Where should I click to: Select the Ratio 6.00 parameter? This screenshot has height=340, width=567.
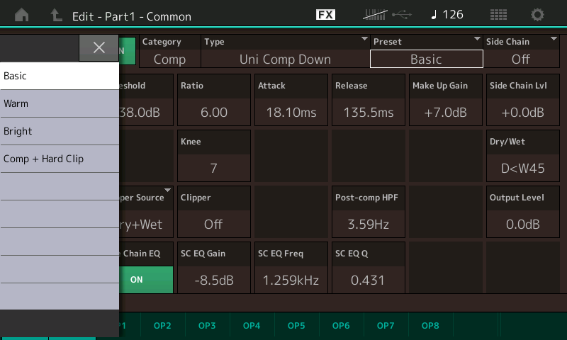(214, 100)
